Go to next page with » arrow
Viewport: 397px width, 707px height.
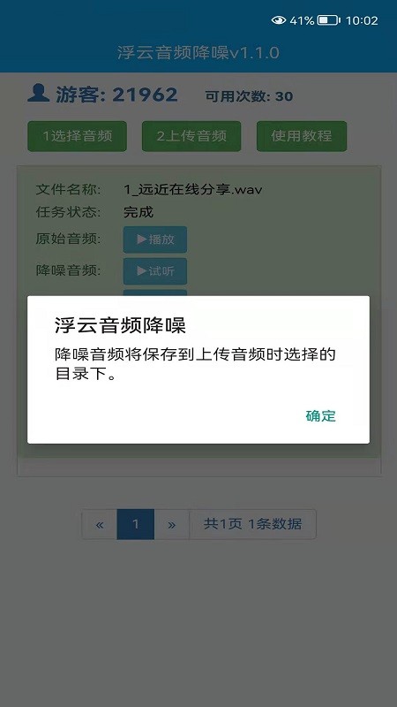point(171,524)
